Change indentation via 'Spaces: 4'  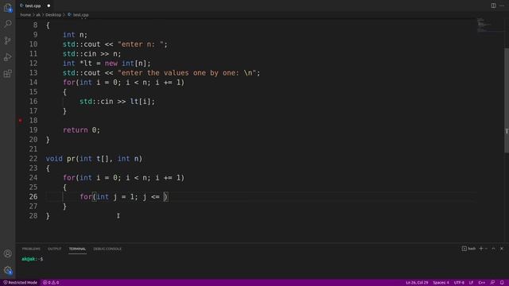coord(441,283)
